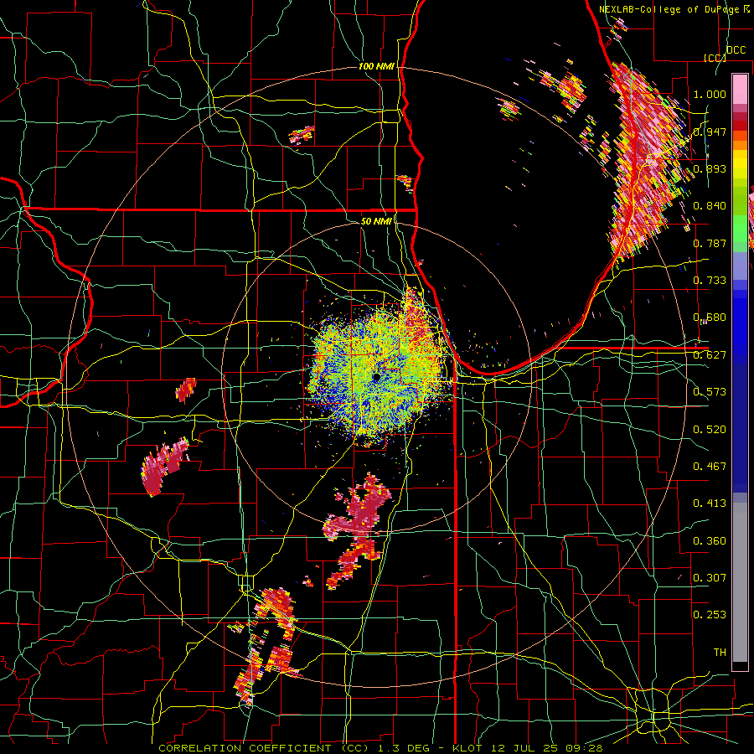Viewport: 754px width, 754px height.
Task: Click the 0.253 legend value
Action: (710, 615)
